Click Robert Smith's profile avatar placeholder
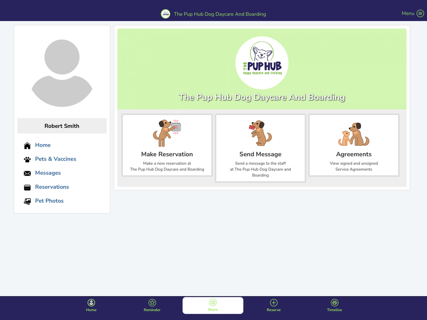427x320 pixels. point(62,73)
